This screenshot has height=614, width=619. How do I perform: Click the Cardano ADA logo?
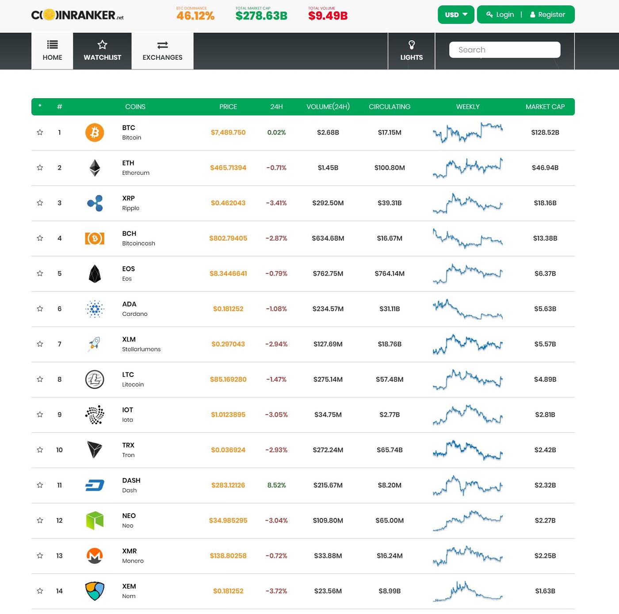(95, 309)
